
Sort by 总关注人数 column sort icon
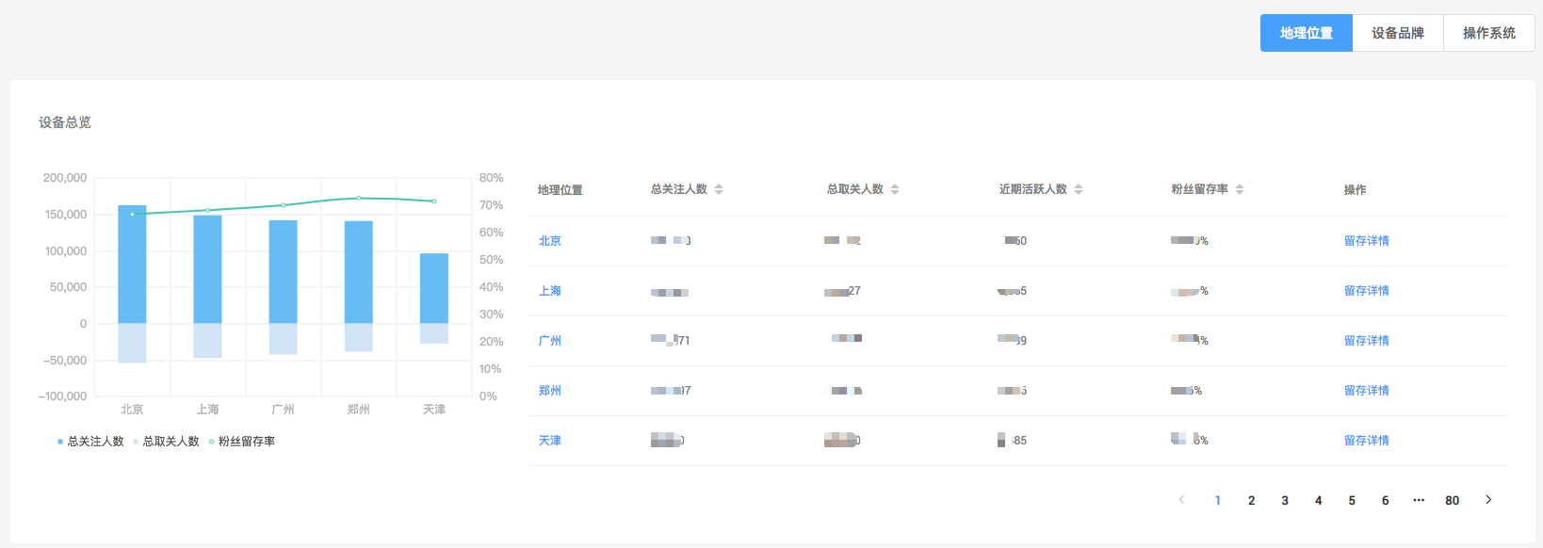click(x=719, y=189)
